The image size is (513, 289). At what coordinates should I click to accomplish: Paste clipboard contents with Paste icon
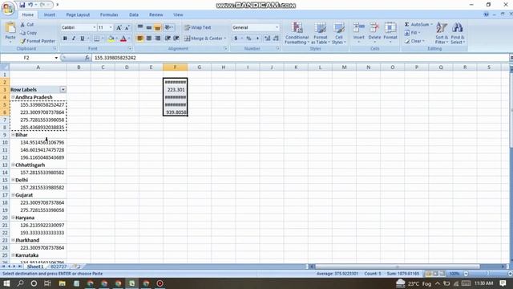pos(10,28)
